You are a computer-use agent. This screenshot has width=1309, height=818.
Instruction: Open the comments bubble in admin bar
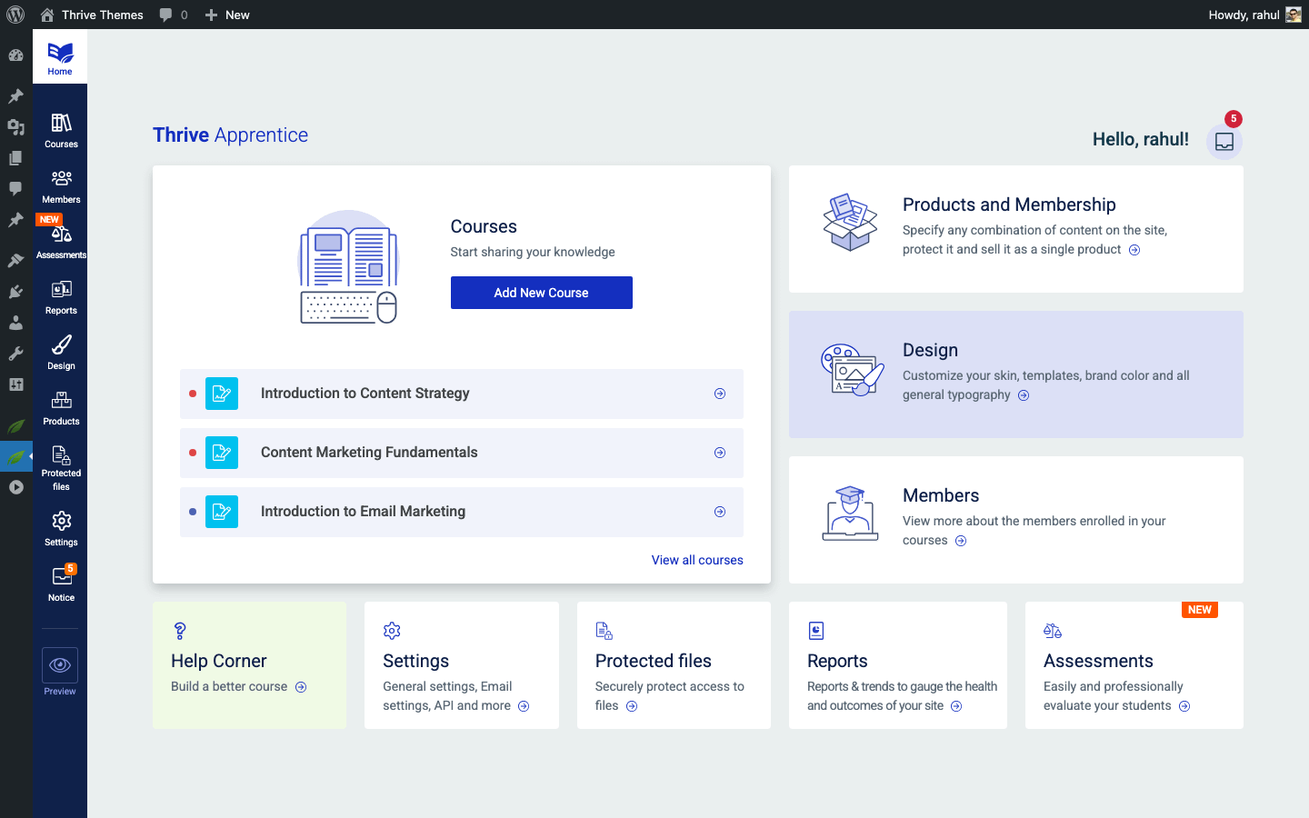click(x=174, y=15)
